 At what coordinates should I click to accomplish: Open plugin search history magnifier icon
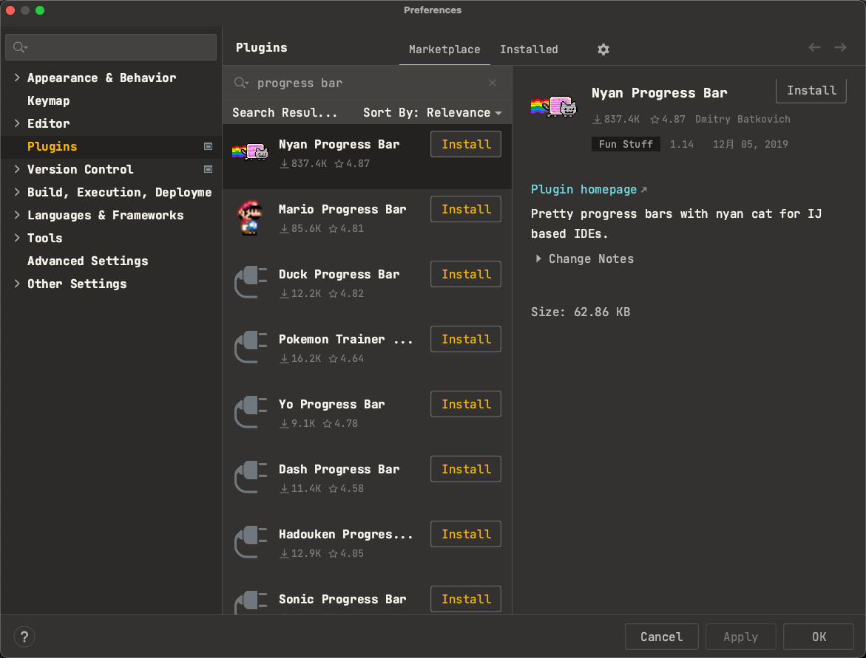[241, 83]
